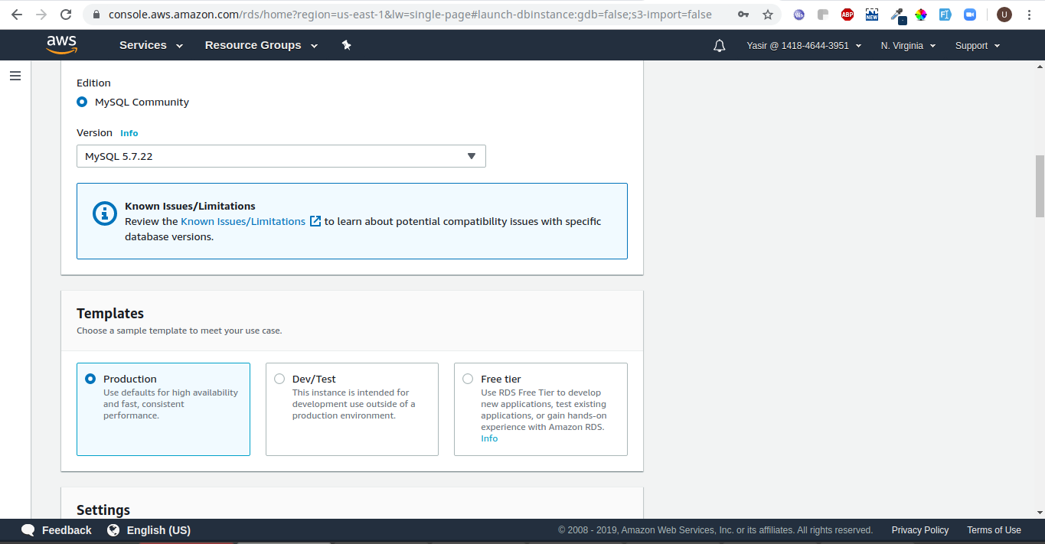Reload the page
This screenshot has height=544, width=1045.
pyautogui.click(x=66, y=15)
